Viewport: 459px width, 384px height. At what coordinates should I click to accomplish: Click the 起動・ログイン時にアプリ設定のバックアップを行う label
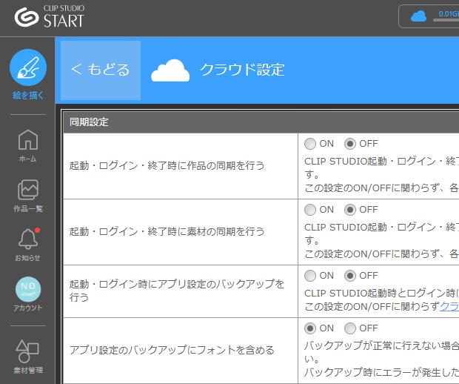click(177, 291)
